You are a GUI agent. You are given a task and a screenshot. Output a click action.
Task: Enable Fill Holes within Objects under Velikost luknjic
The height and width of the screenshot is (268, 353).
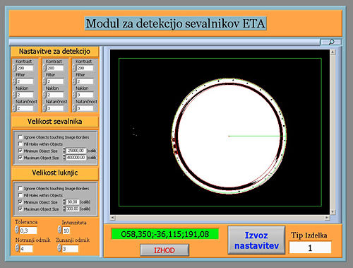tap(20, 195)
